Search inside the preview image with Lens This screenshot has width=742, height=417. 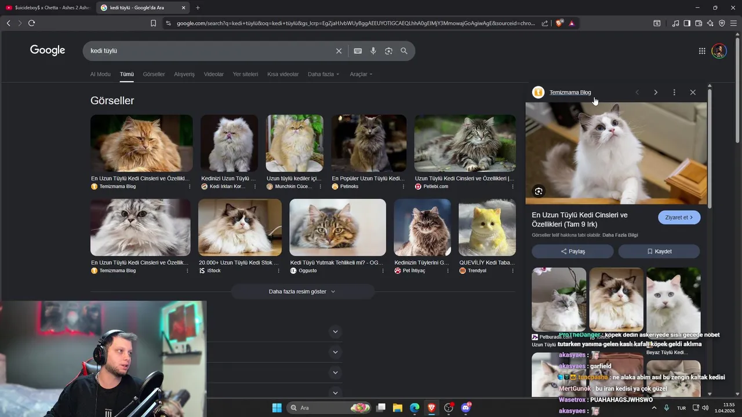tap(539, 191)
